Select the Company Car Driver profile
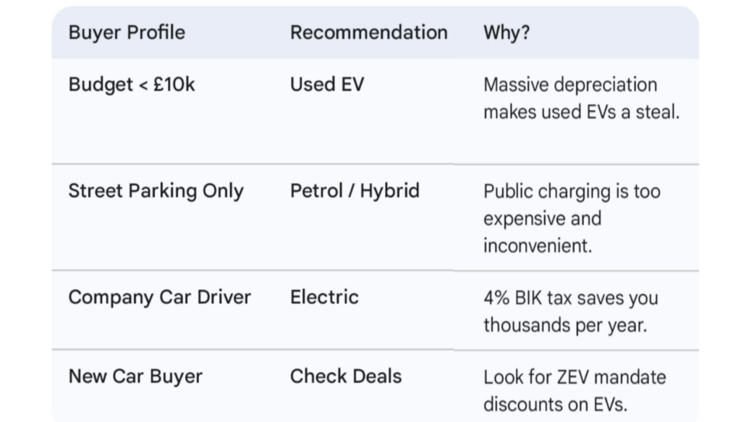The height and width of the screenshot is (422, 741). coord(159,297)
